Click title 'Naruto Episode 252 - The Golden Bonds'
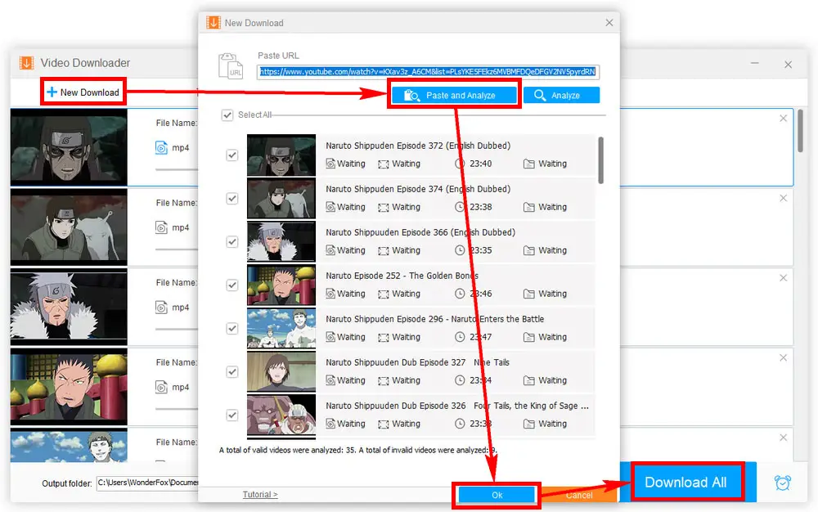Viewport: 818px width, 512px height. point(402,276)
